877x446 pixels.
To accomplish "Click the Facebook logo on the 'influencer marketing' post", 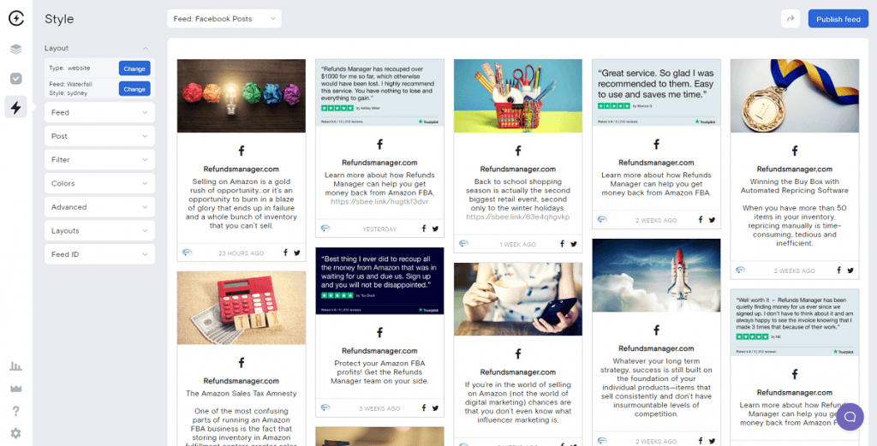I will (x=518, y=354).
